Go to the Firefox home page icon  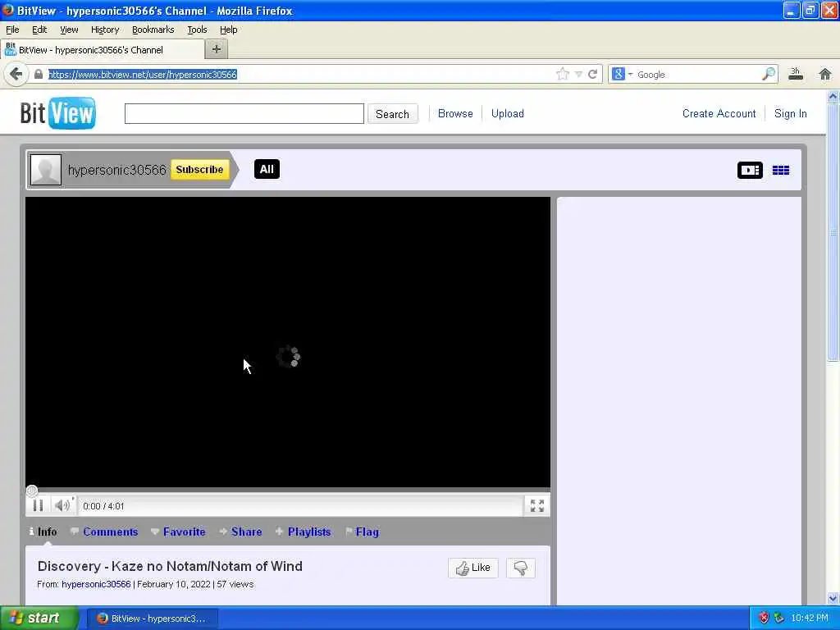(x=825, y=74)
